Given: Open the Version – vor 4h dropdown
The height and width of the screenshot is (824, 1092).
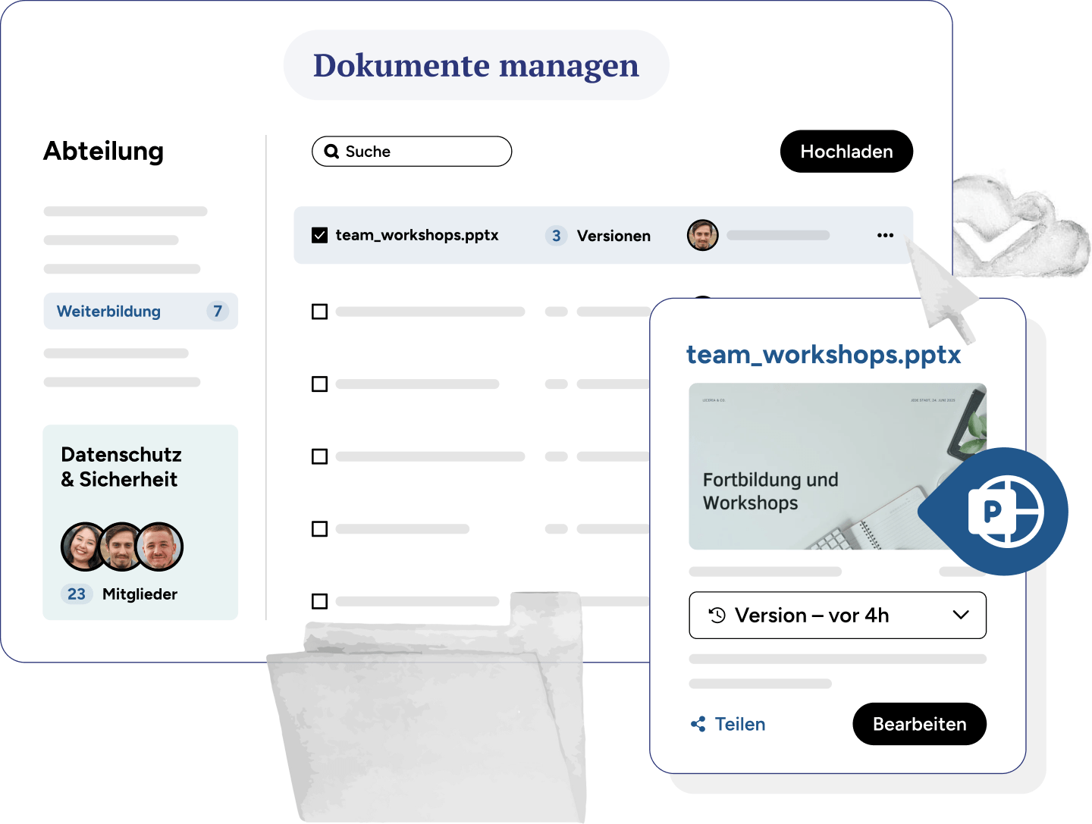Looking at the screenshot, I should [836, 616].
